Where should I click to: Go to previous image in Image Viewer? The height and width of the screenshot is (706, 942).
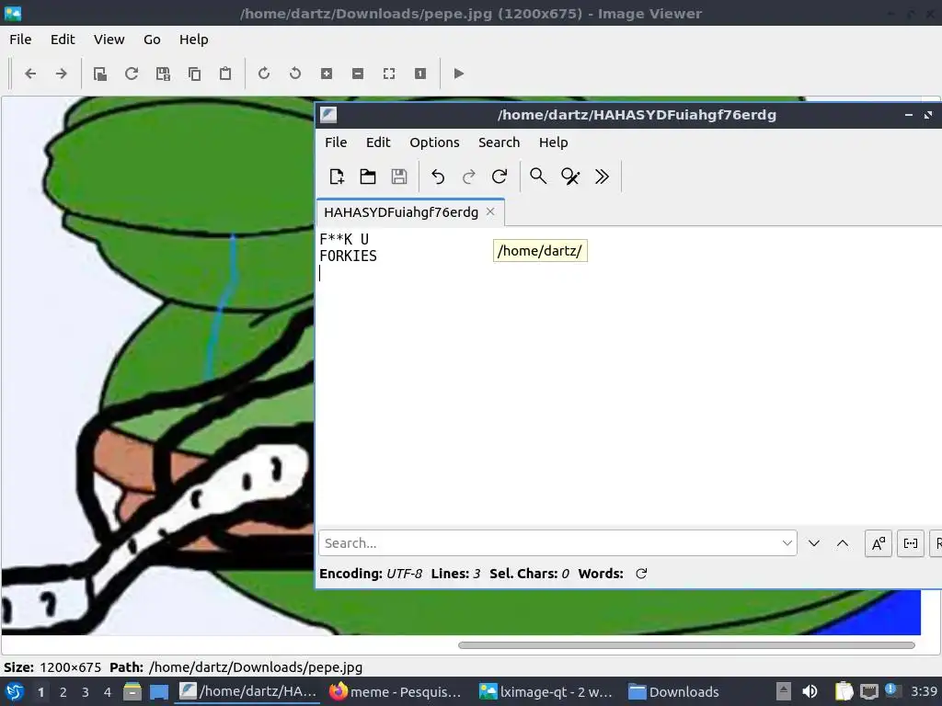[30, 74]
